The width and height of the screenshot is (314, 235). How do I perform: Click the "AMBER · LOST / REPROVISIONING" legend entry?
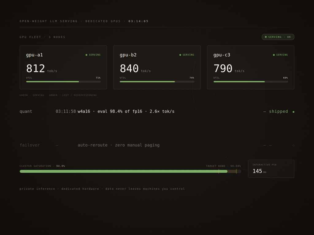pyautogui.click(x=73, y=95)
